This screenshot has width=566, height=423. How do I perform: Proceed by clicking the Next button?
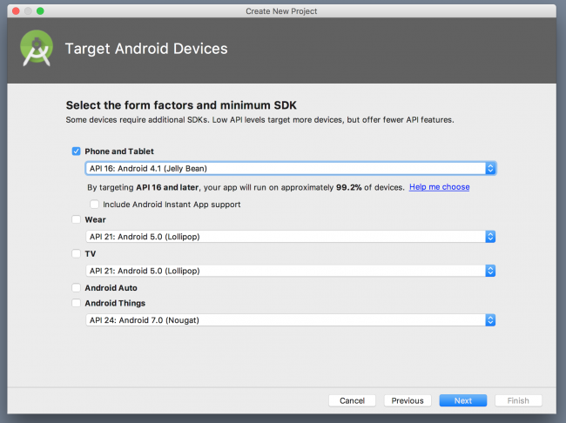point(462,400)
